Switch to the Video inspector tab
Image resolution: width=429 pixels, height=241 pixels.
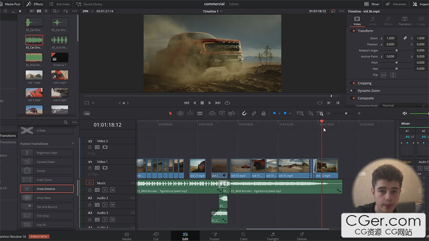(x=357, y=21)
